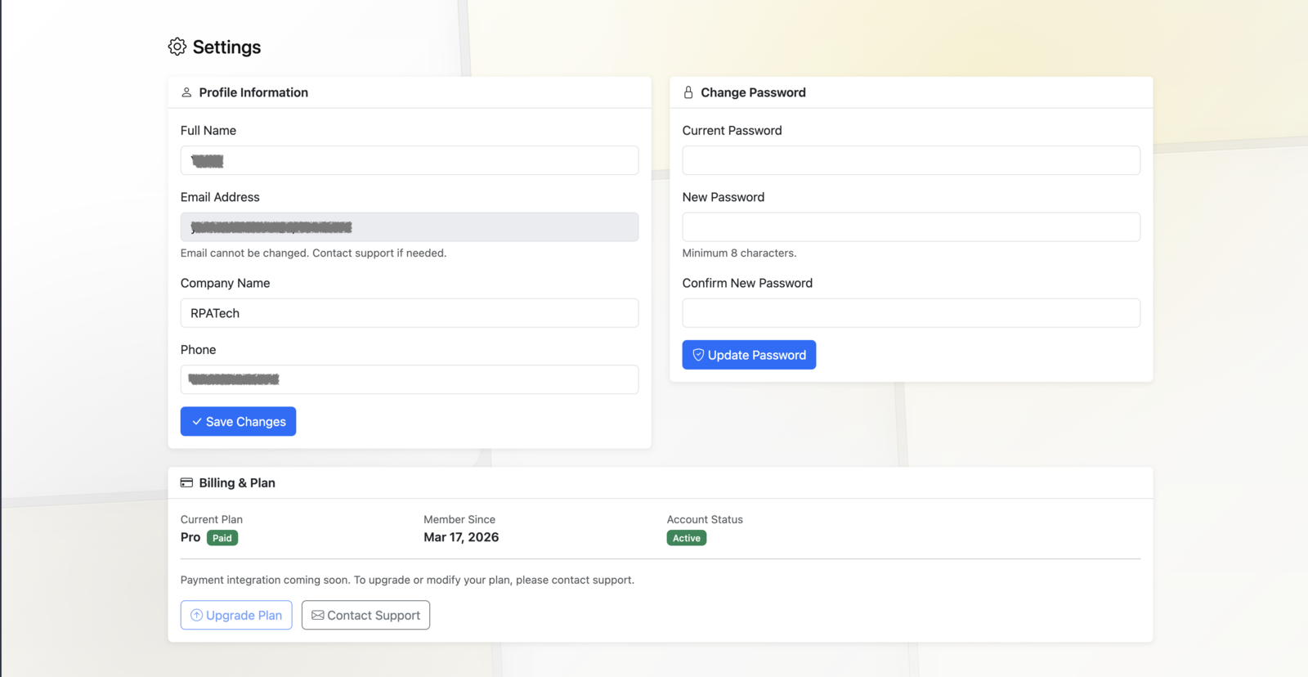
Task: Focus the Current Password field
Action: pos(912,160)
